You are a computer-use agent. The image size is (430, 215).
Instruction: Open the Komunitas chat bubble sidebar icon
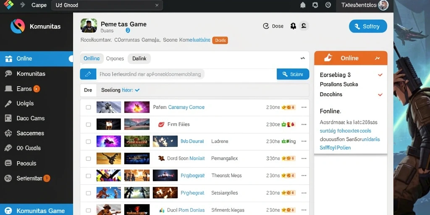(8, 73)
